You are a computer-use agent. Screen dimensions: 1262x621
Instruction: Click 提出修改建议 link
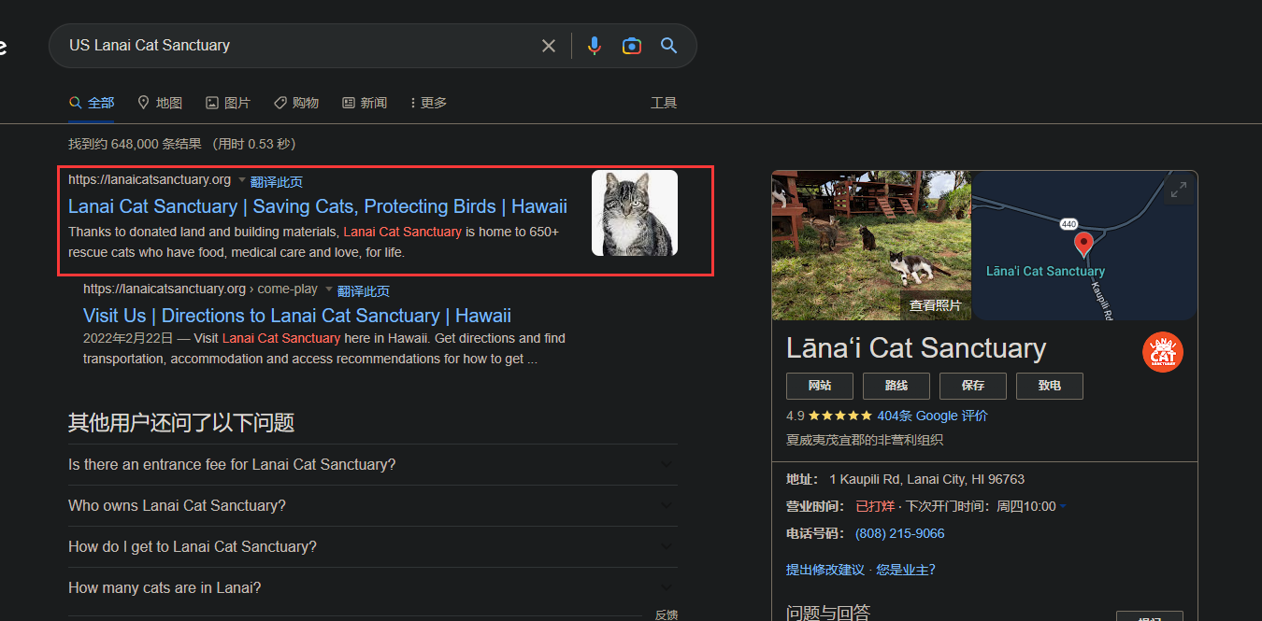click(825, 570)
